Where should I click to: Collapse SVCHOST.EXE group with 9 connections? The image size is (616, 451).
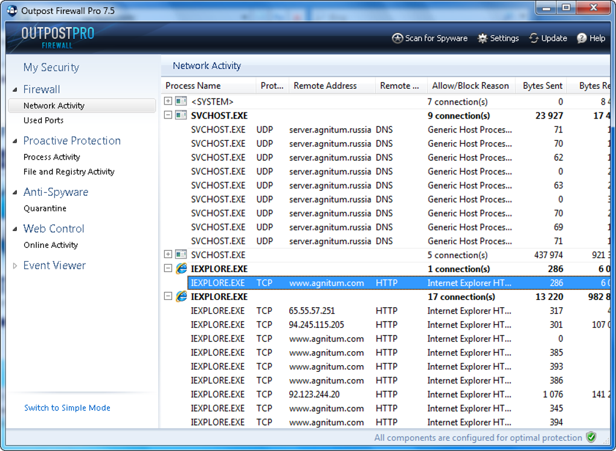[x=168, y=115]
